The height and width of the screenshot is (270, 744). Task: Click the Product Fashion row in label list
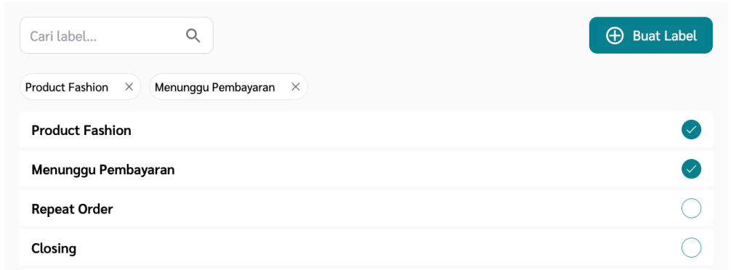point(366,130)
